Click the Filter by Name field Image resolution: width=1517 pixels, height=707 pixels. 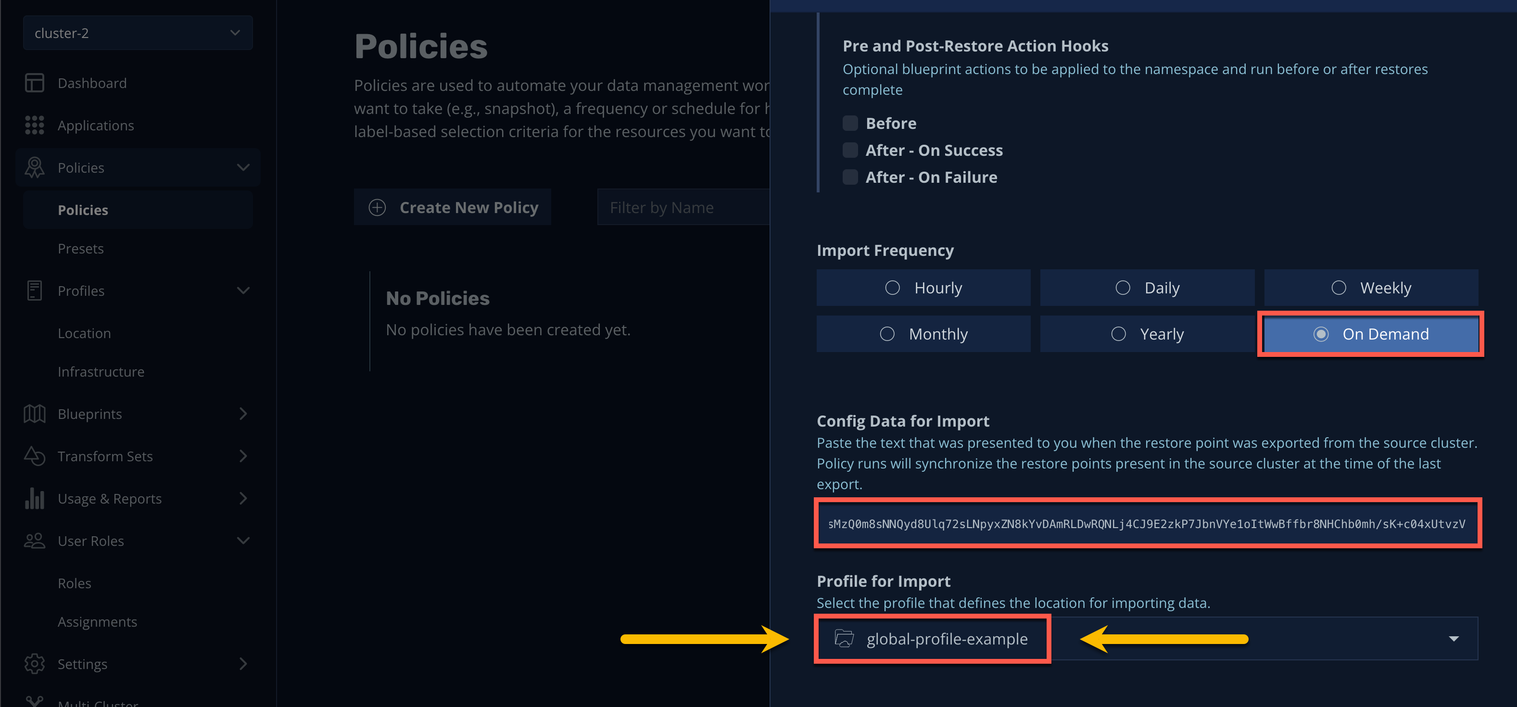683,207
